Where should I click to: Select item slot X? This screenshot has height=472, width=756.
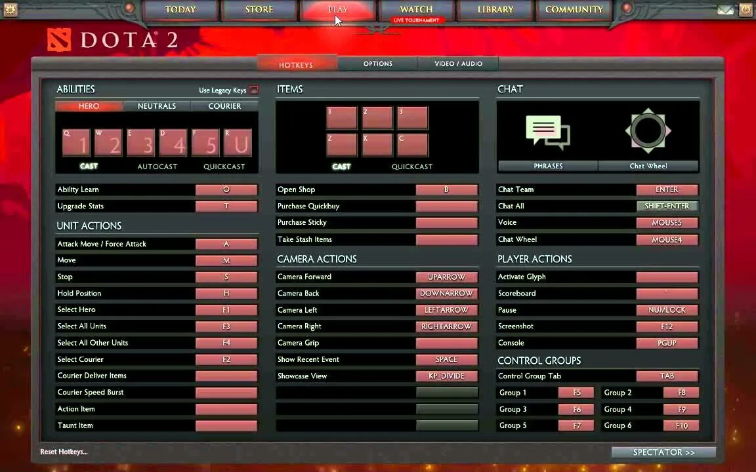point(377,145)
